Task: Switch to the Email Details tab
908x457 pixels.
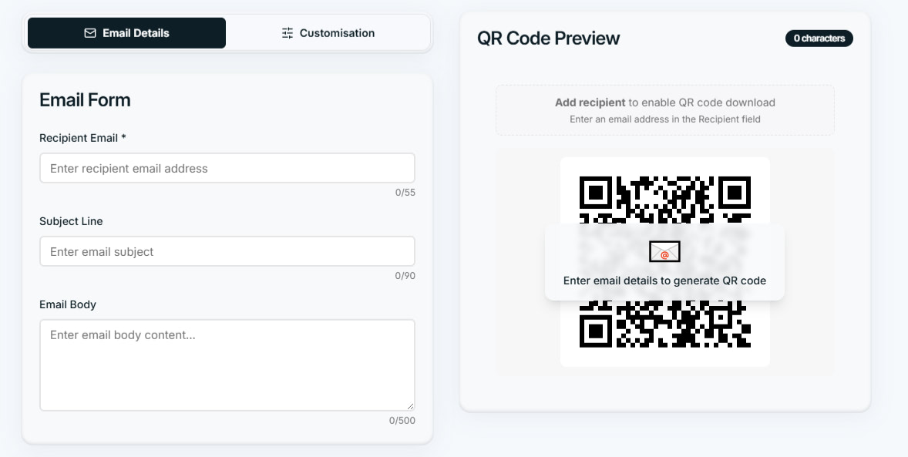Action: click(x=126, y=32)
